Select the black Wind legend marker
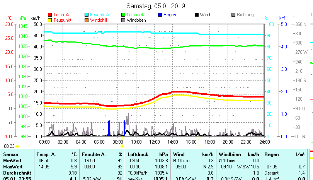 (x=197, y=15)
